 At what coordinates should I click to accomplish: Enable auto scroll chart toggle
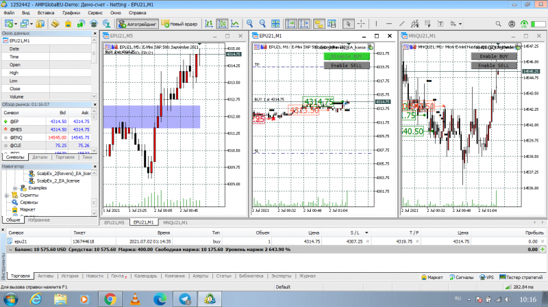pos(292,24)
